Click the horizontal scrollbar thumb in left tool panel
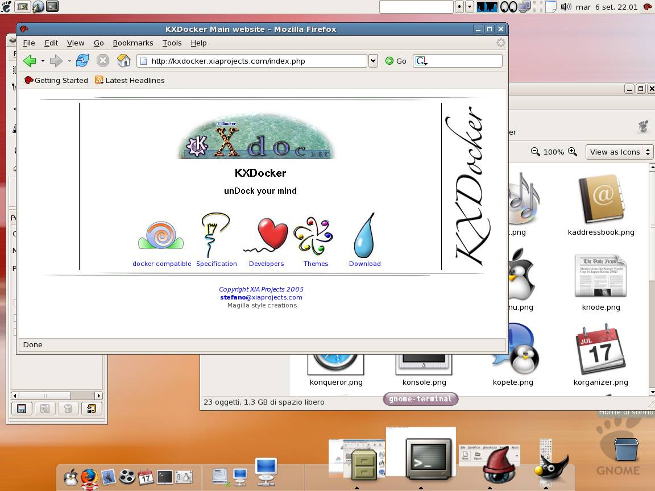Image resolution: width=655 pixels, height=491 pixels. click(x=45, y=396)
